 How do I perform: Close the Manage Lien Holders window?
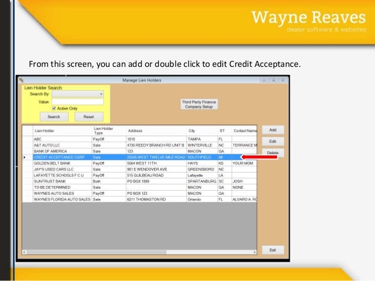[x=283, y=80]
